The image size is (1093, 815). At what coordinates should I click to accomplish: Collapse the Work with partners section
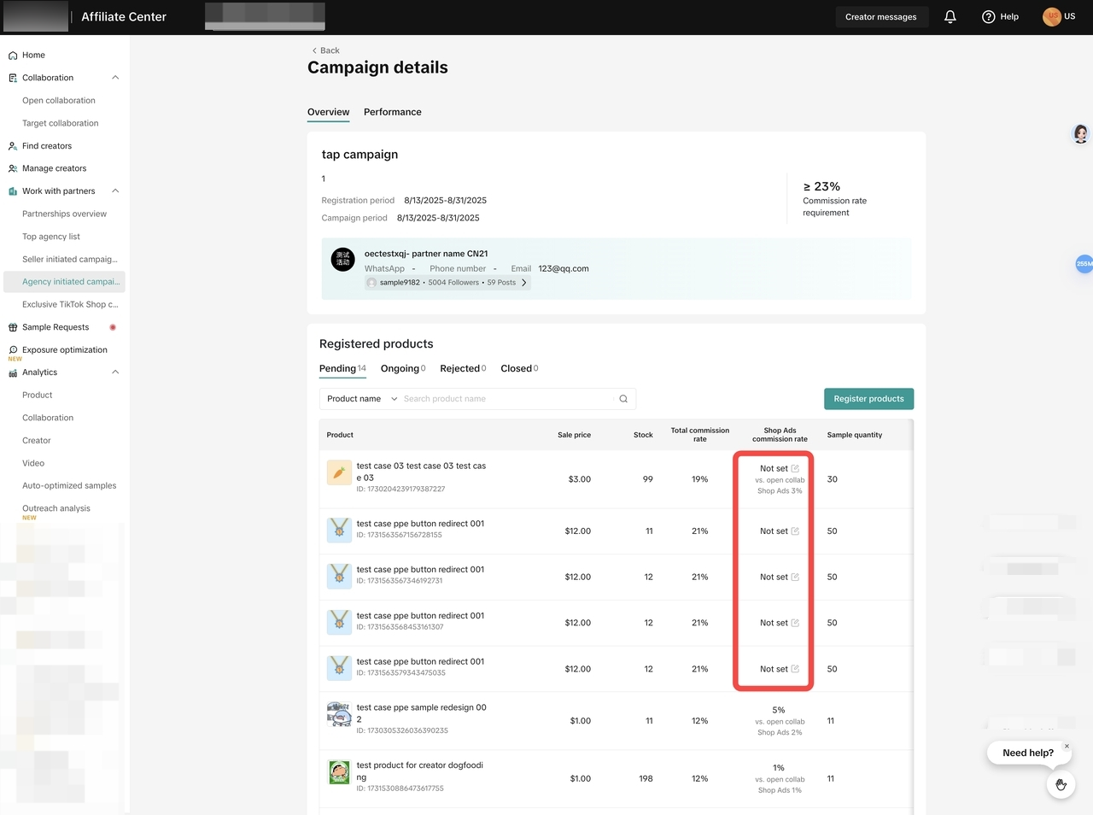click(115, 191)
